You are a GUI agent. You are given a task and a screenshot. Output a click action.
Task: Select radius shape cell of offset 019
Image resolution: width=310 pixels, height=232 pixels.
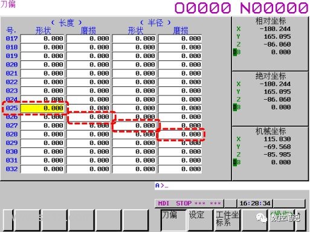pos(134,56)
